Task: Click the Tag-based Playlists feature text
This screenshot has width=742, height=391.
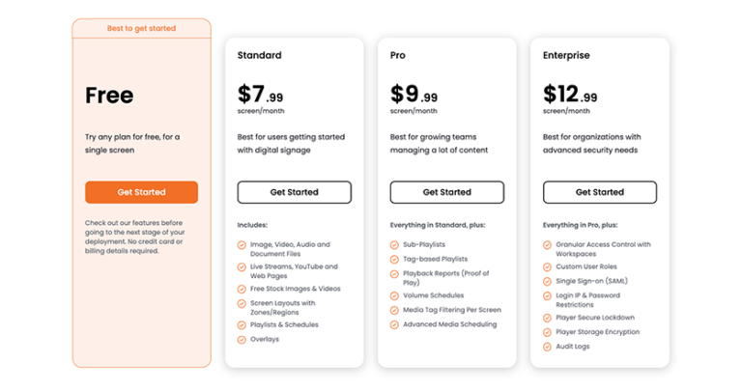Action: click(x=435, y=260)
